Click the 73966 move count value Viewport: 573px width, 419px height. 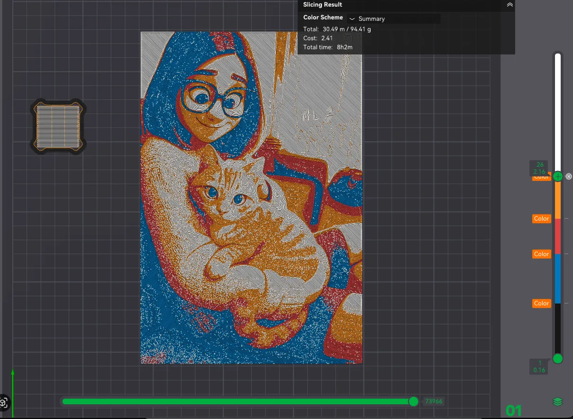434,401
